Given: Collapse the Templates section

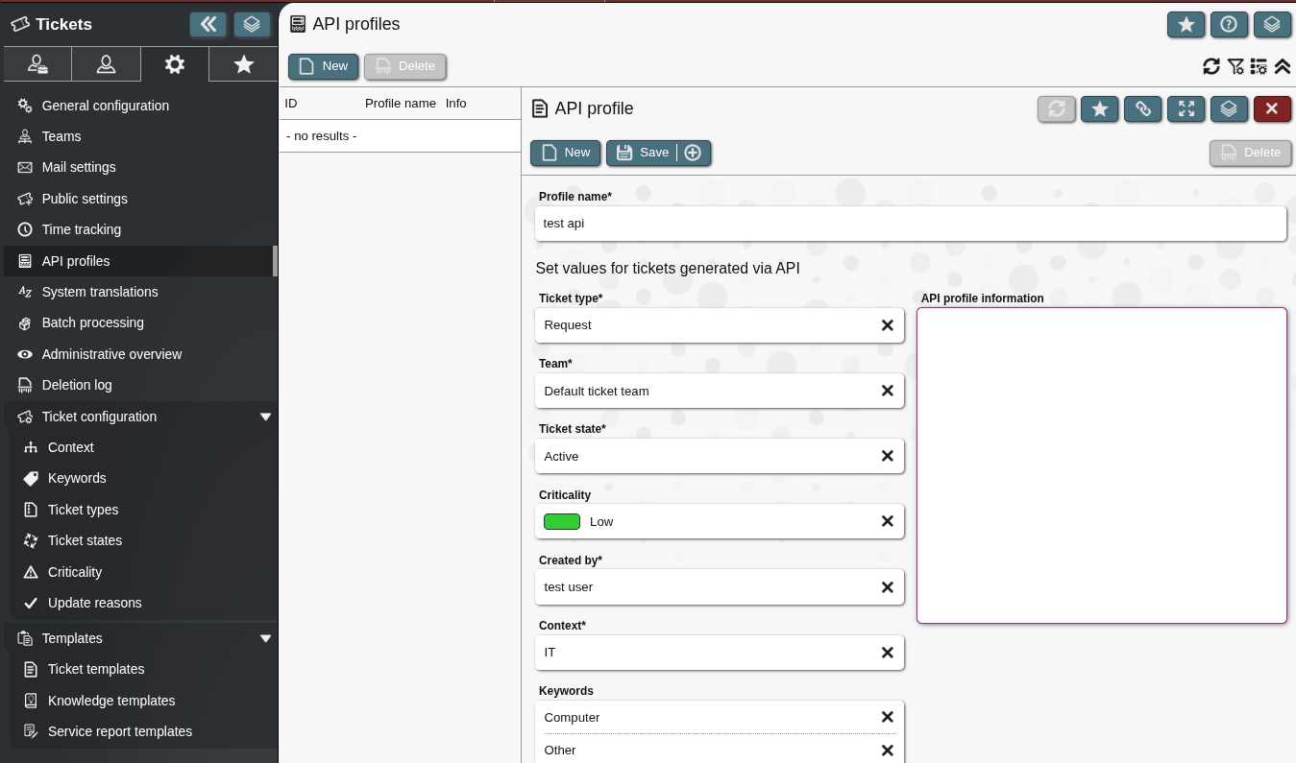Looking at the screenshot, I should click(266, 638).
